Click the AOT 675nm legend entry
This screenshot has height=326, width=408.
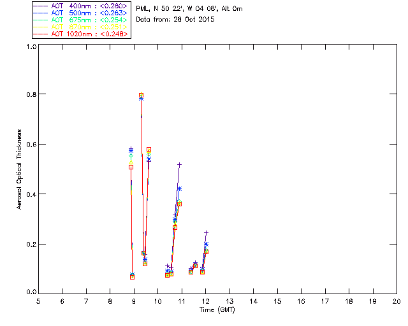tap(81, 20)
